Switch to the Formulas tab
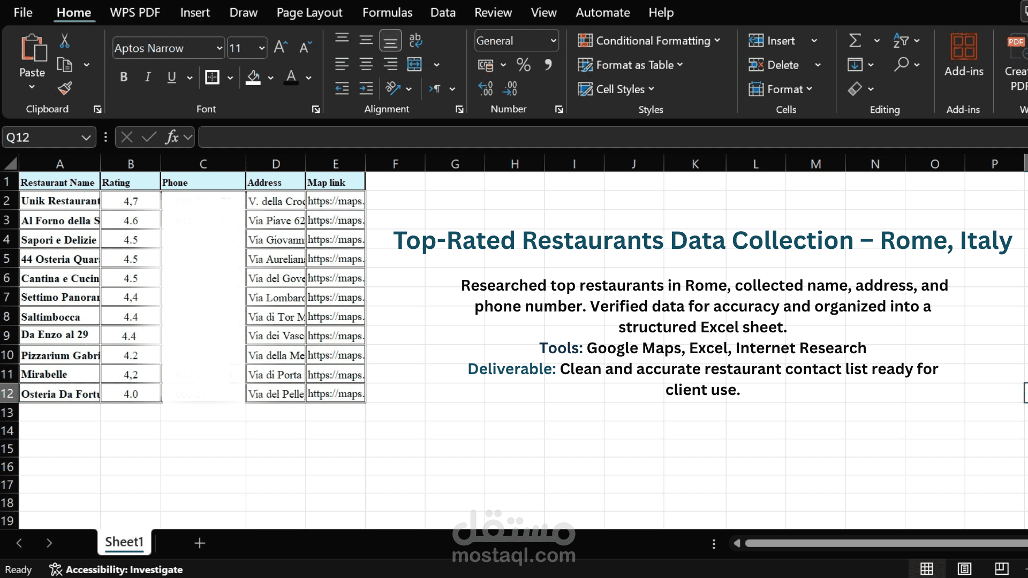Screen dimensions: 1028x578 [x=387, y=12]
